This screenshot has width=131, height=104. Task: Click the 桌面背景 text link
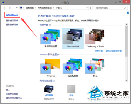coord(49,95)
